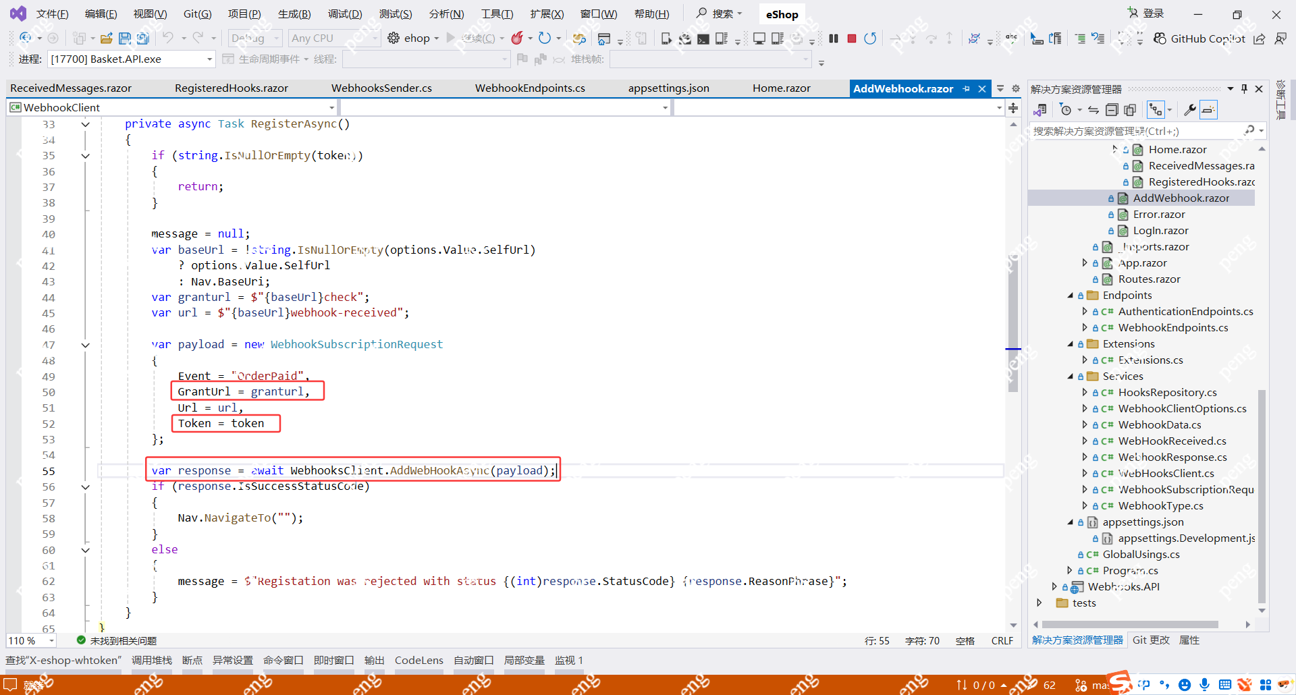Open the Git 更改 panel tab

click(1151, 640)
